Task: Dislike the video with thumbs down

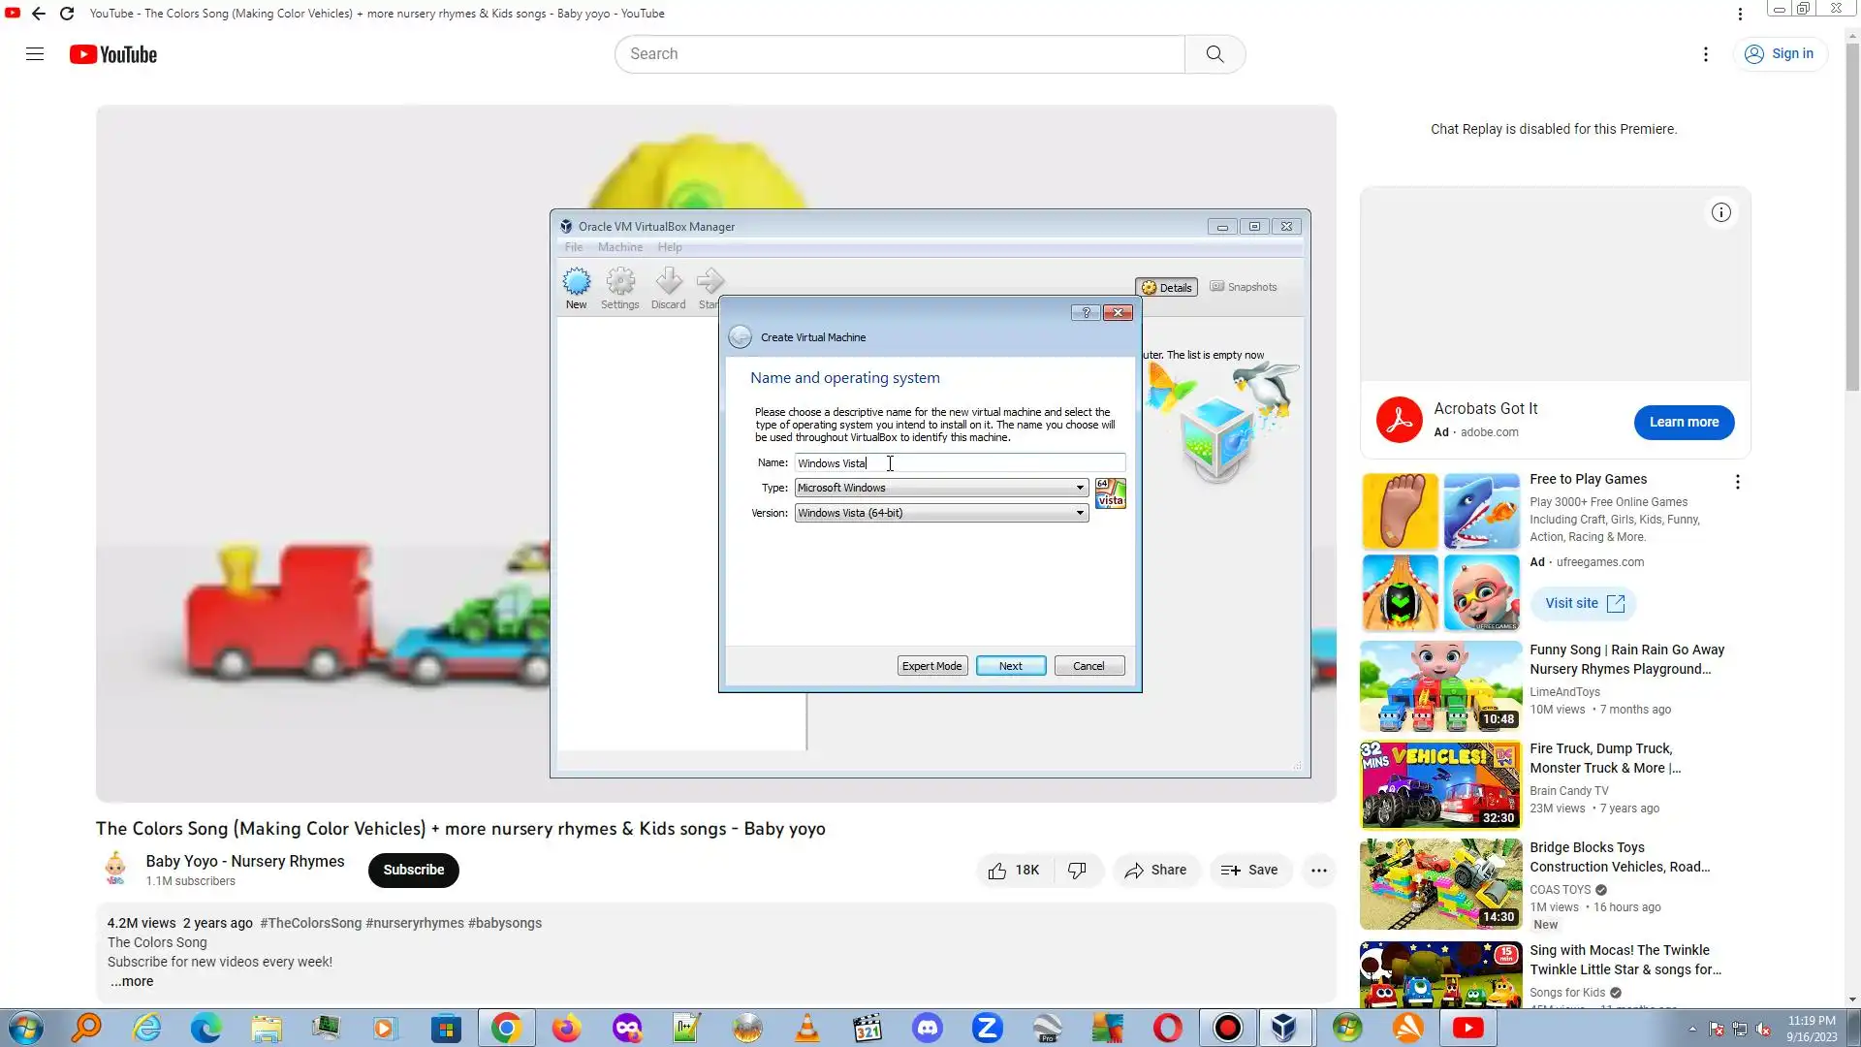Action: click(1077, 871)
